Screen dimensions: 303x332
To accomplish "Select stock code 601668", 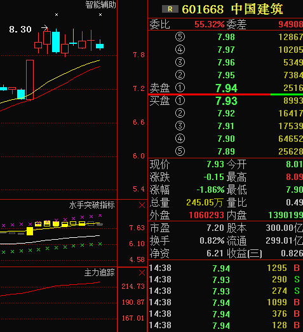I will (203, 10).
